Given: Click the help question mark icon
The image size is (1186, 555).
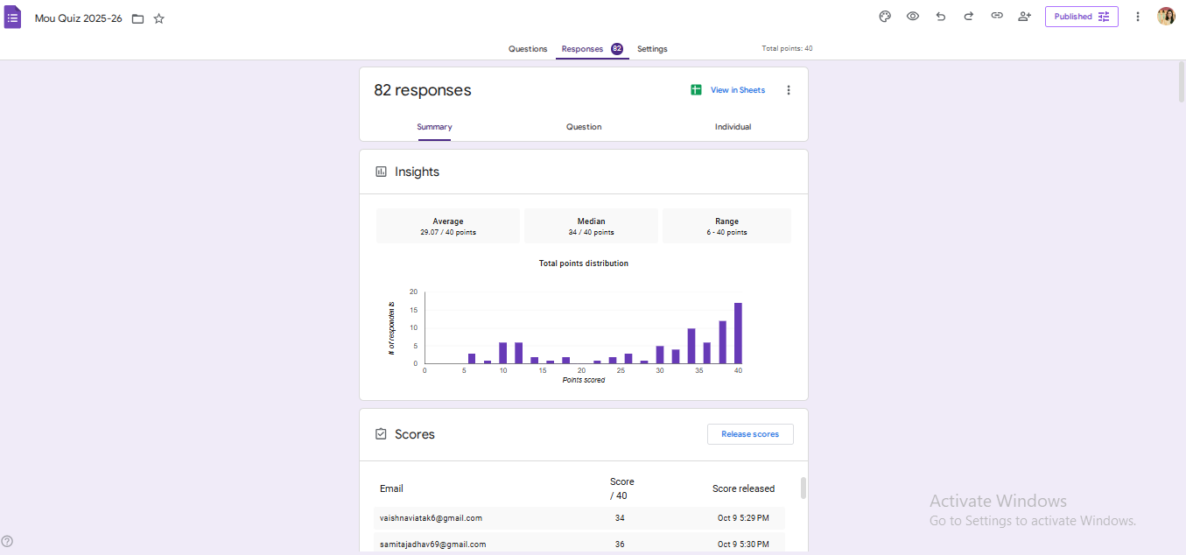Looking at the screenshot, I should point(8,541).
